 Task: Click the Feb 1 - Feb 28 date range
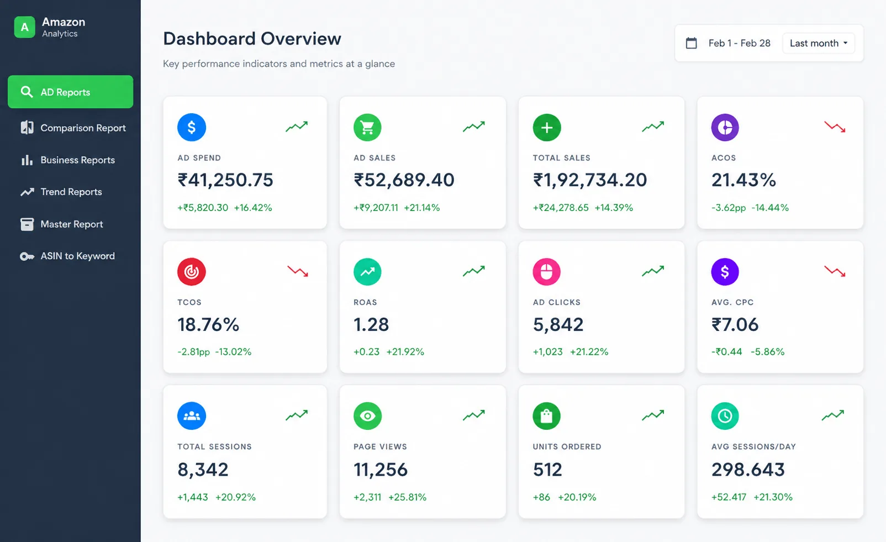point(739,43)
